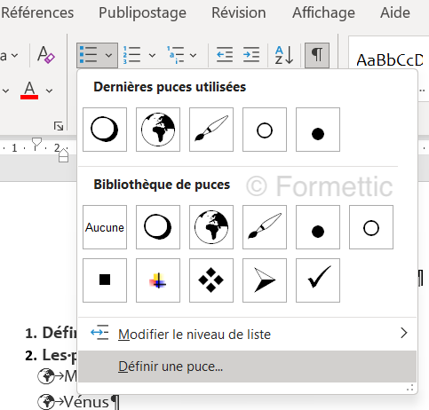Toggle the bulleted list button
429x410 pixels.
(x=89, y=55)
